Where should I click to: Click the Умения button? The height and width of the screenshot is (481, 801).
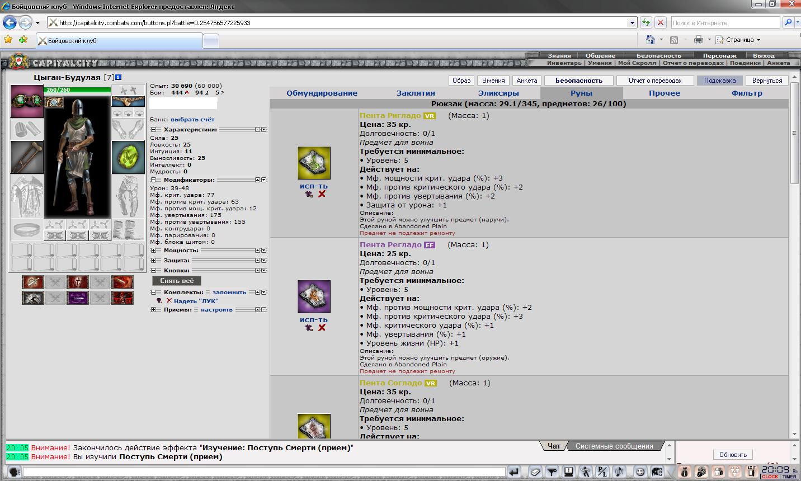pos(493,81)
